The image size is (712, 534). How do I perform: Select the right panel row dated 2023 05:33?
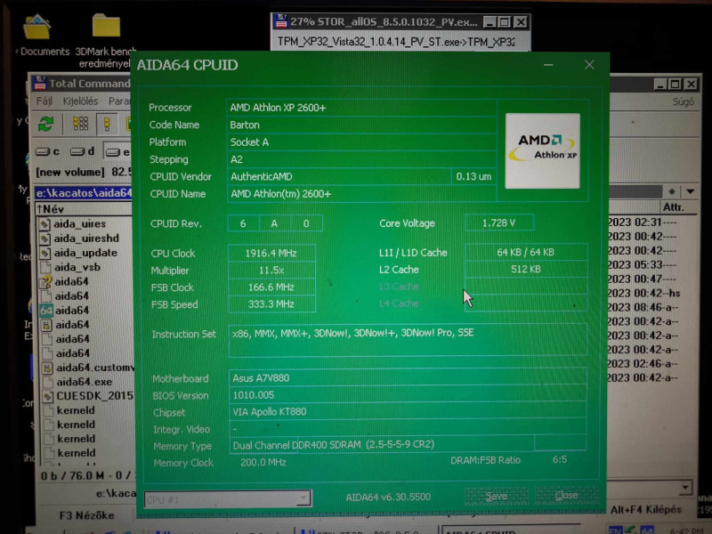coord(642,264)
